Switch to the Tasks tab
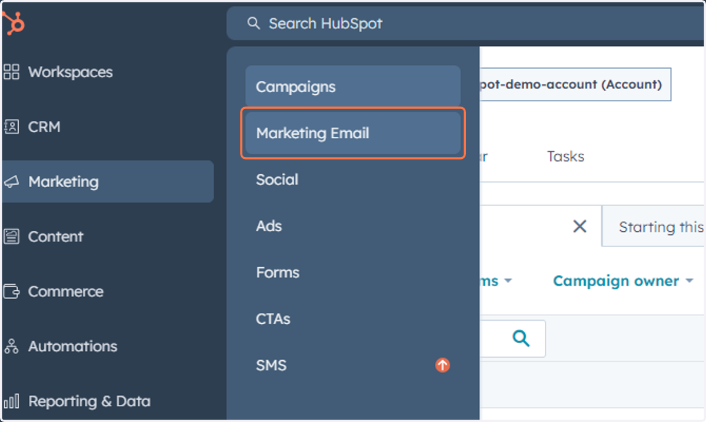 [565, 157]
